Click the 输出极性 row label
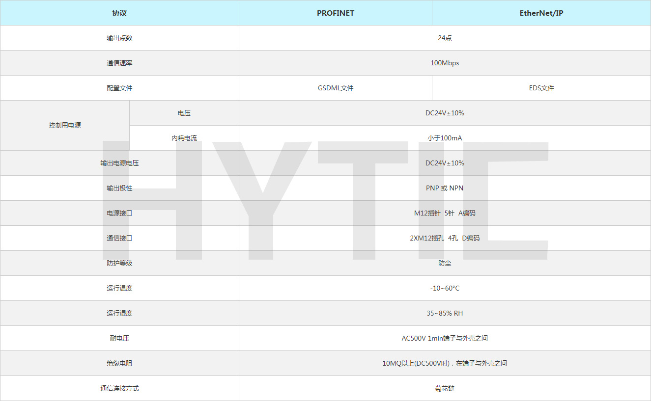The height and width of the screenshot is (401, 651). coord(119,188)
